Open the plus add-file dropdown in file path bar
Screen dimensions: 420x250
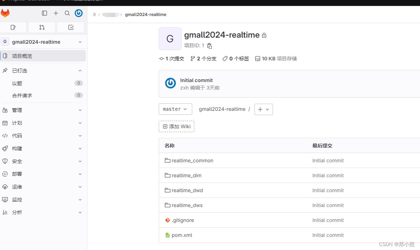pyautogui.click(x=264, y=109)
